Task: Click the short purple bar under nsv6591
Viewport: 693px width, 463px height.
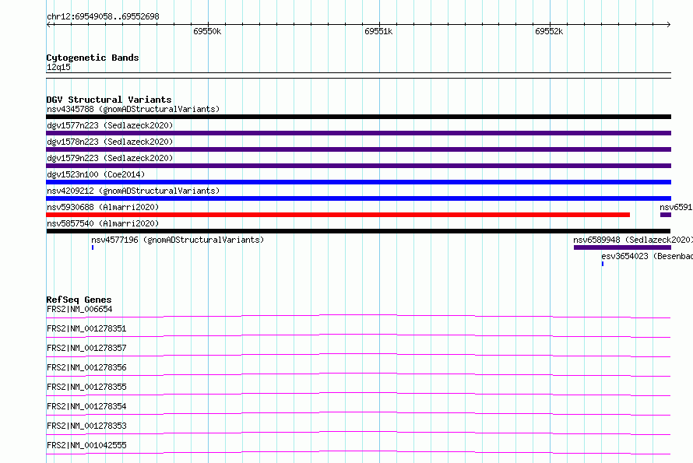Action: click(x=666, y=215)
